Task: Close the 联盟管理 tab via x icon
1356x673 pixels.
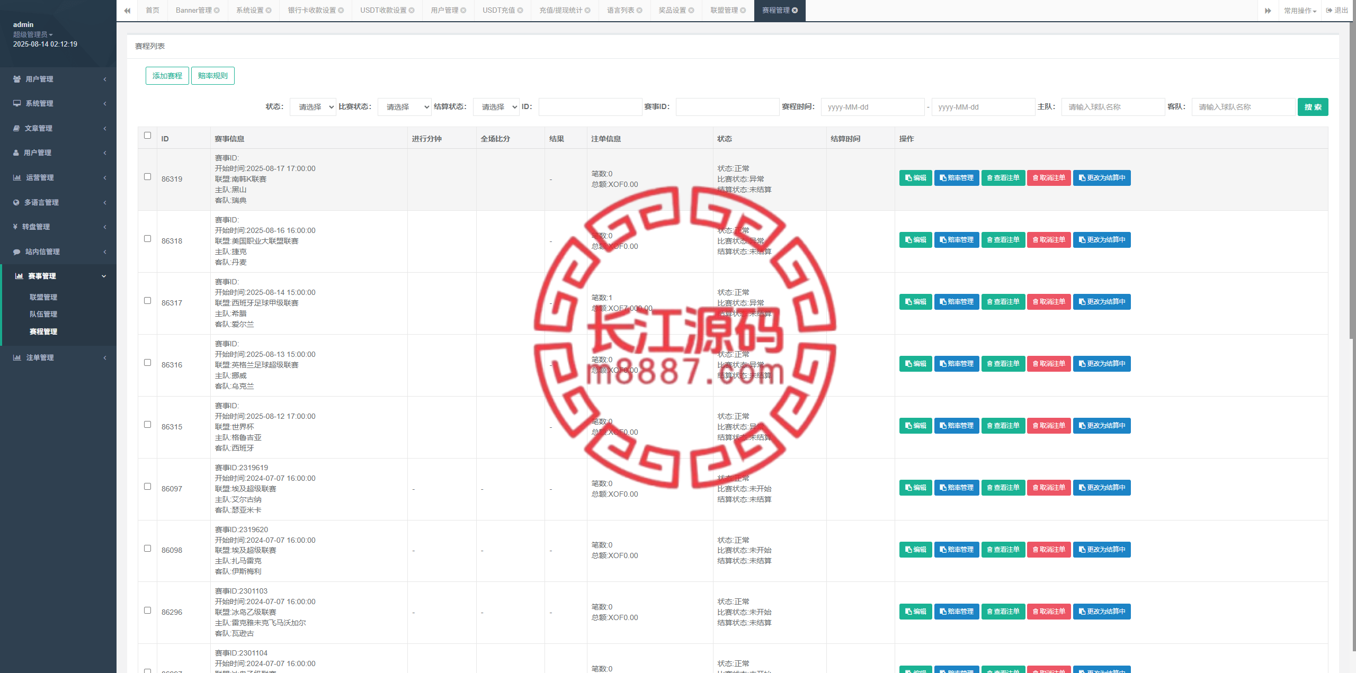Action: point(743,11)
